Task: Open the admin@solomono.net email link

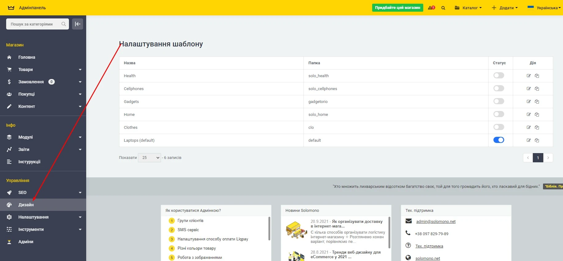Action: (436, 221)
